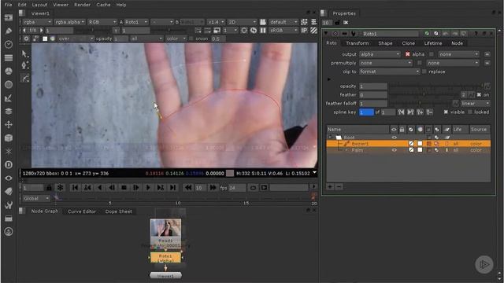This screenshot has height=283, width=504.
Task: Open the premultiply none dropdown
Action: point(385,63)
